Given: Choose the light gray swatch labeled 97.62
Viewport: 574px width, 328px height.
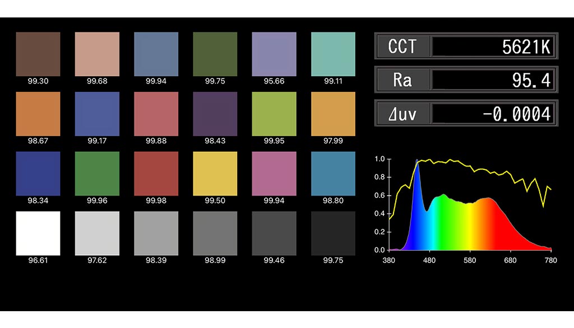Looking at the screenshot, I should click(x=97, y=233).
